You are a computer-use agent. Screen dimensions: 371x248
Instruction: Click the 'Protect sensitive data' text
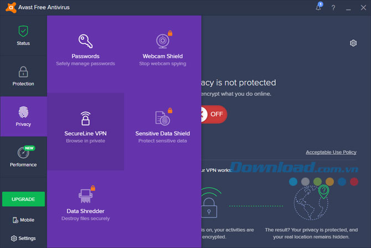point(163,141)
